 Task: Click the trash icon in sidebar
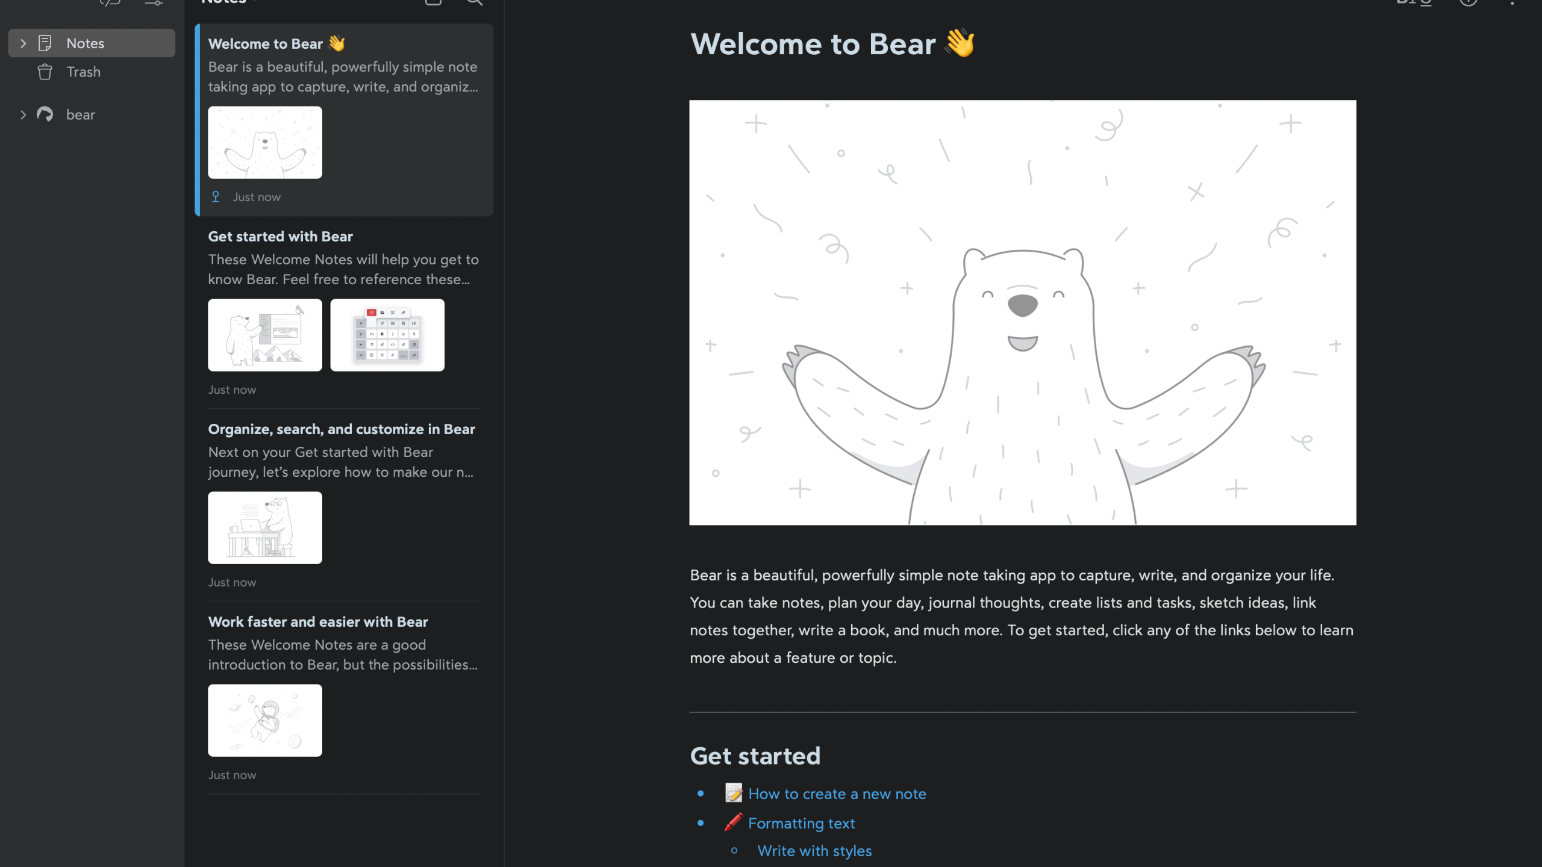point(45,71)
